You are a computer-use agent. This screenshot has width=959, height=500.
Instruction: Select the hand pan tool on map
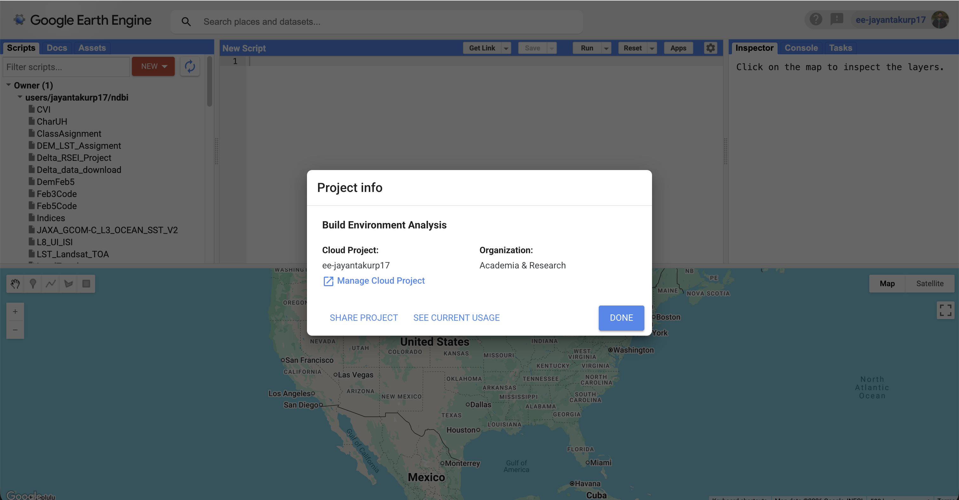pos(15,284)
